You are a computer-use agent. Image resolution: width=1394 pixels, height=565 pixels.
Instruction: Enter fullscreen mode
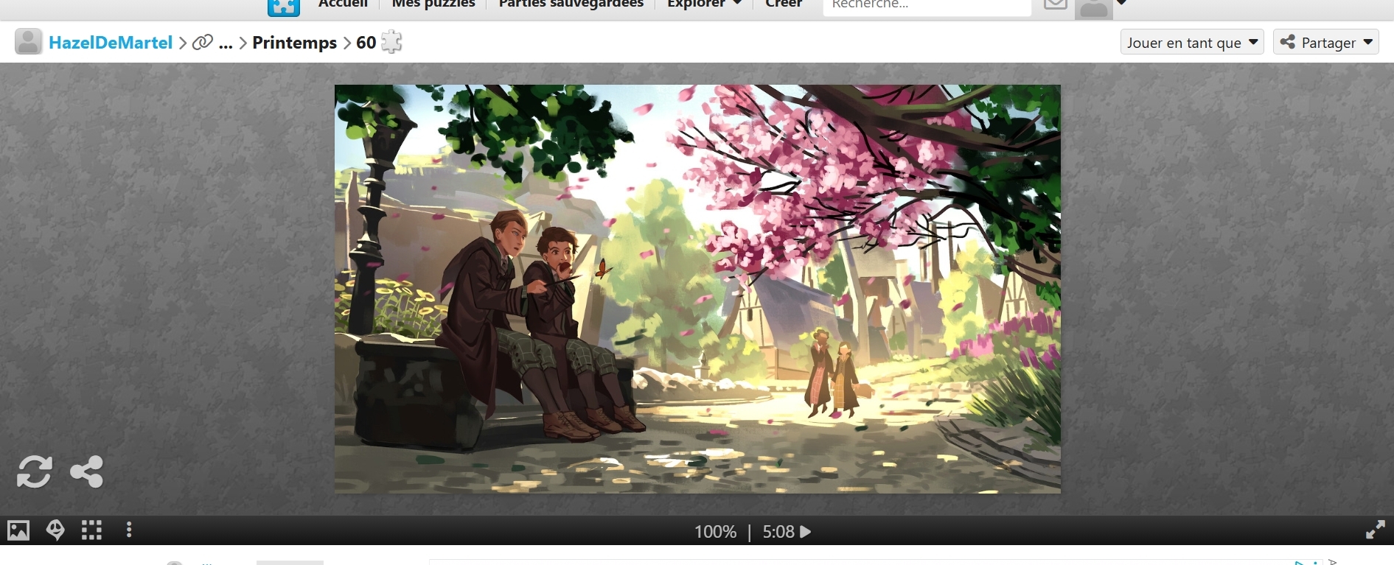1376,530
